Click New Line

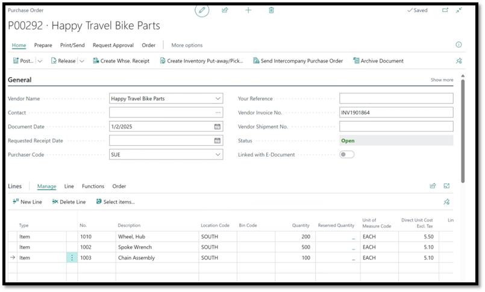click(x=28, y=202)
